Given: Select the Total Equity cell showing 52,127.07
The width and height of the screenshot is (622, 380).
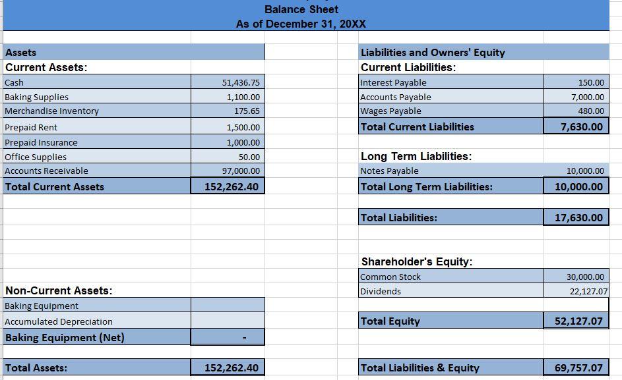Looking at the screenshot, I should [575, 321].
